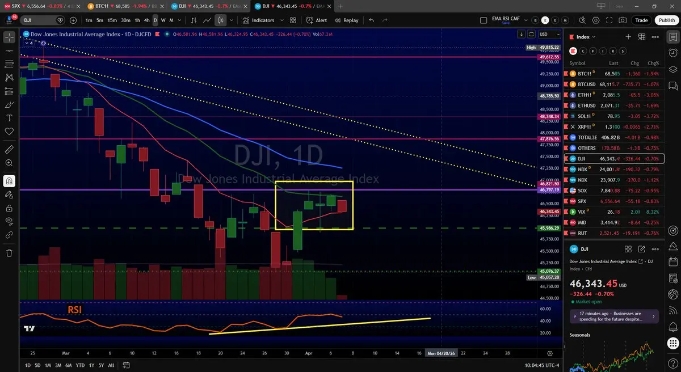Select the text annotation tool
681x372 pixels.
click(9, 118)
